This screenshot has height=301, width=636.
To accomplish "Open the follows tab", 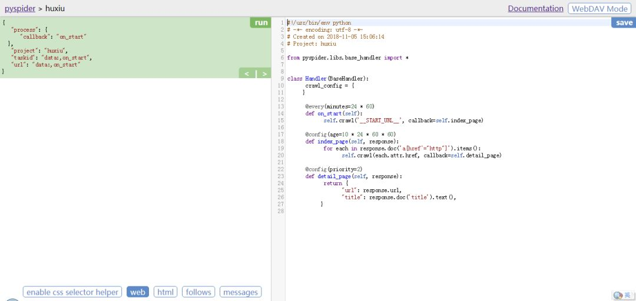I will pos(198,292).
